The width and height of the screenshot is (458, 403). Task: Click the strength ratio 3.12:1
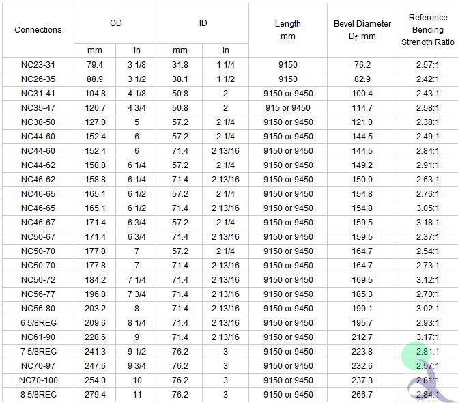pyautogui.click(x=427, y=279)
